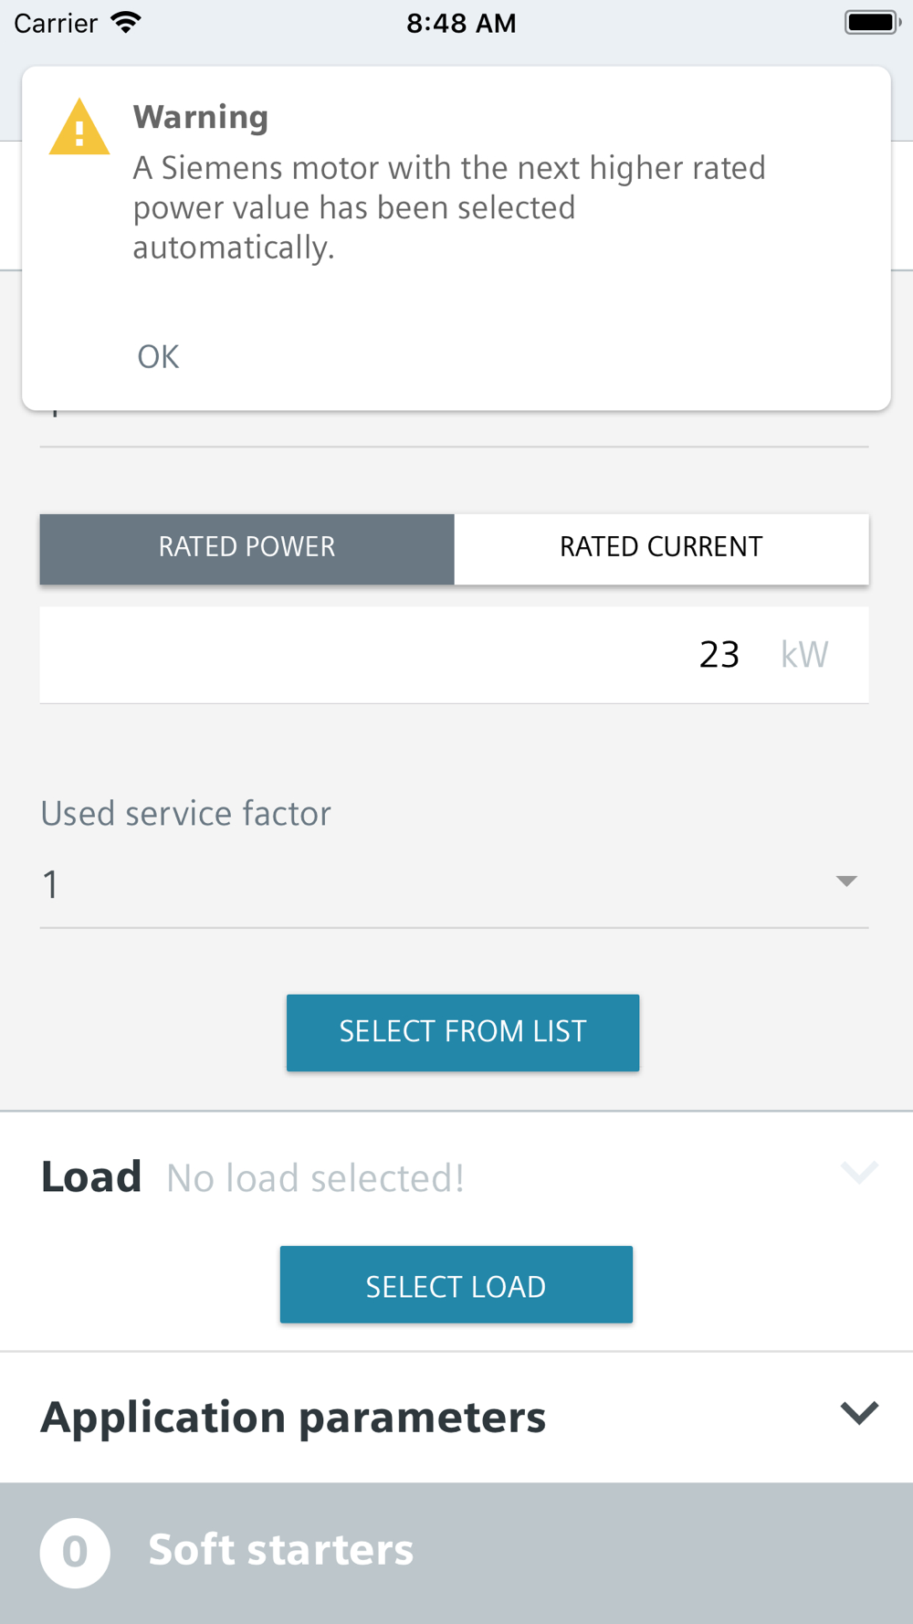The width and height of the screenshot is (913, 1624).
Task: Tap the kW unit label
Action: point(803,654)
